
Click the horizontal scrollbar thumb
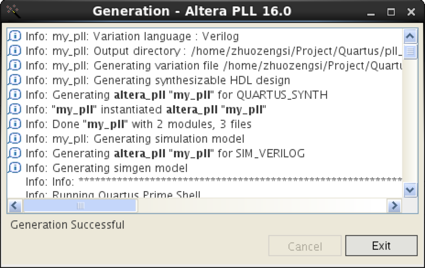80,206
